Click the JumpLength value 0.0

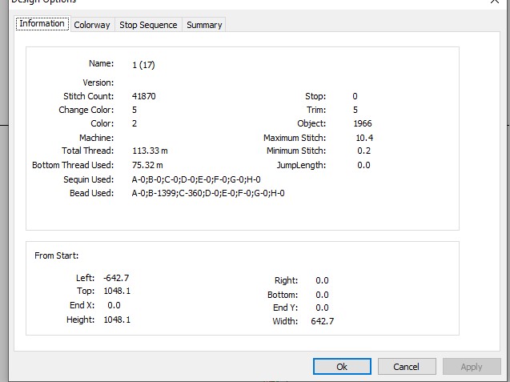click(x=363, y=165)
